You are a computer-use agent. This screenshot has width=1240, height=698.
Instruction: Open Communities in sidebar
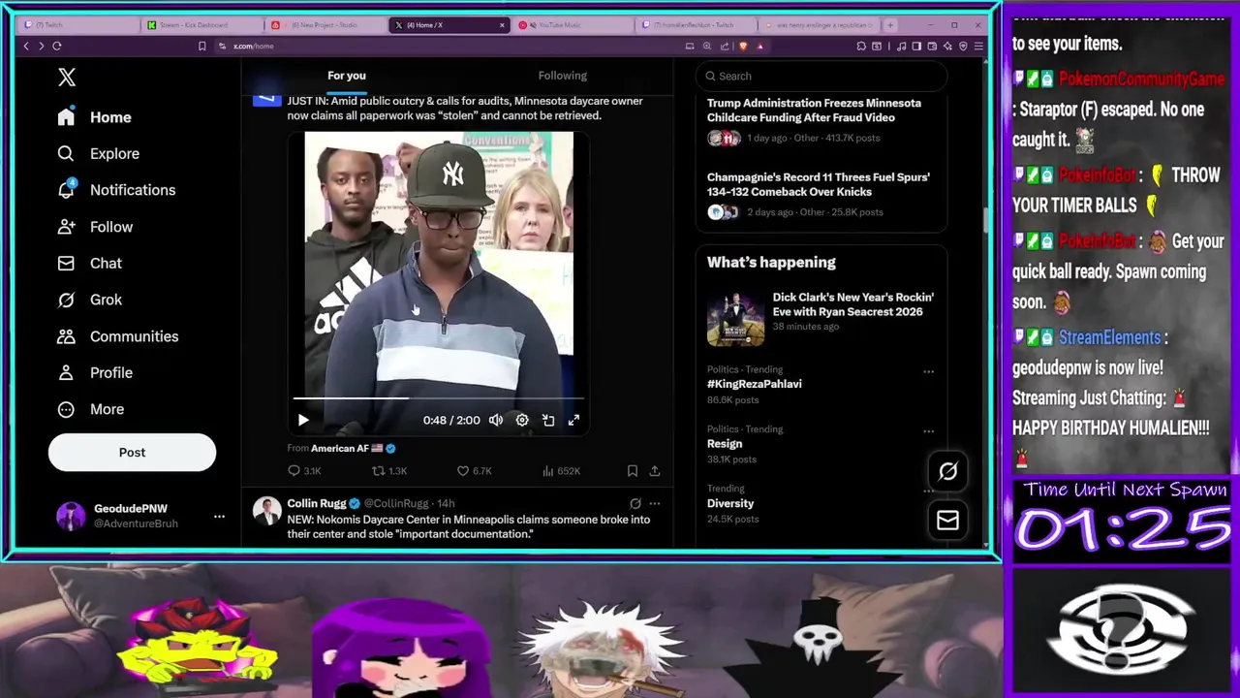[117, 336]
